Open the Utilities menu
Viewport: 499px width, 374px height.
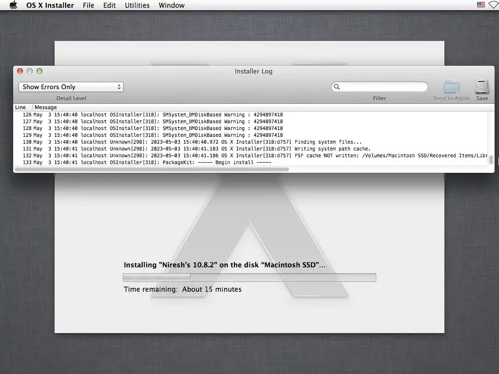click(x=137, y=5)
